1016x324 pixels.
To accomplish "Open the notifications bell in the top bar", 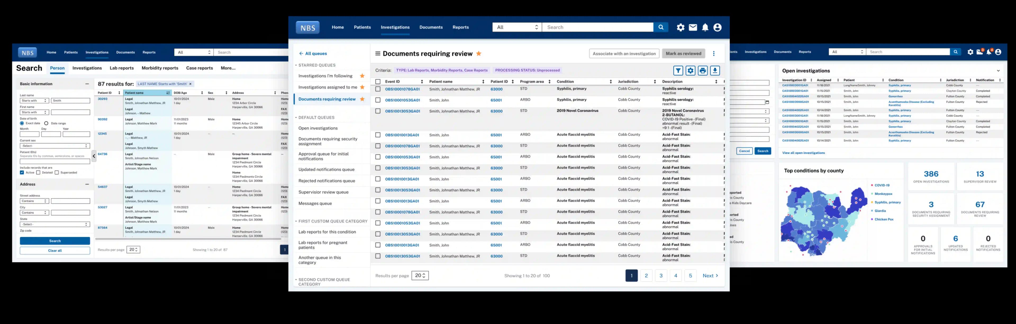I will [705, 27].
